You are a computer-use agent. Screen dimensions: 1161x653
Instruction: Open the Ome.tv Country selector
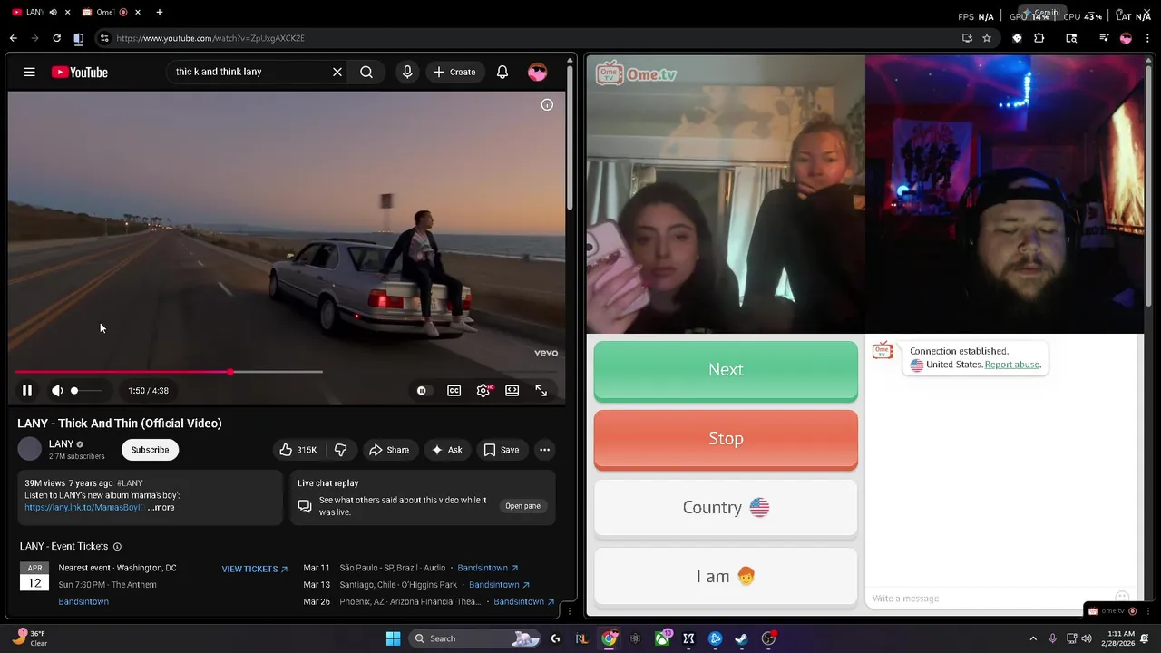(726, 508)
